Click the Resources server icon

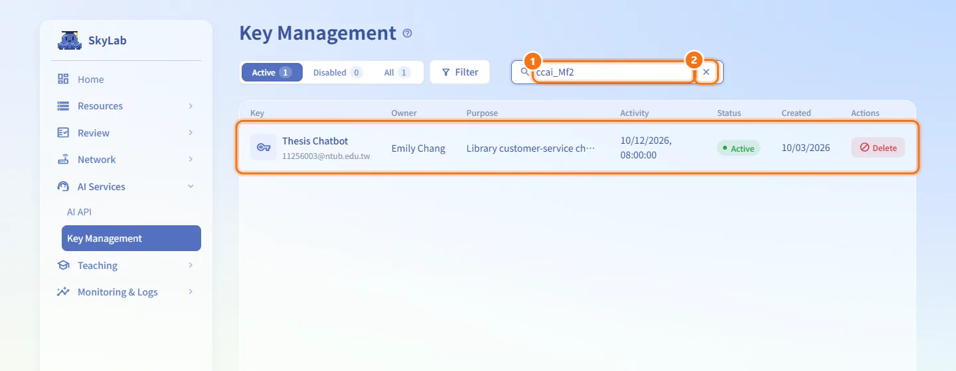tap(64, 106)
